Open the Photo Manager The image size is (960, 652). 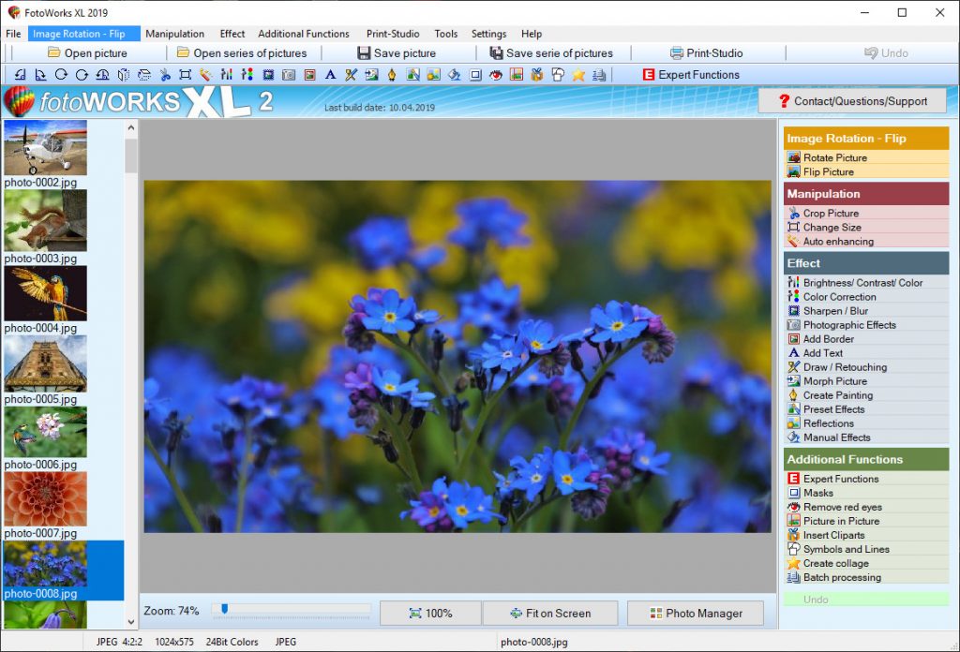coord(695,613)
